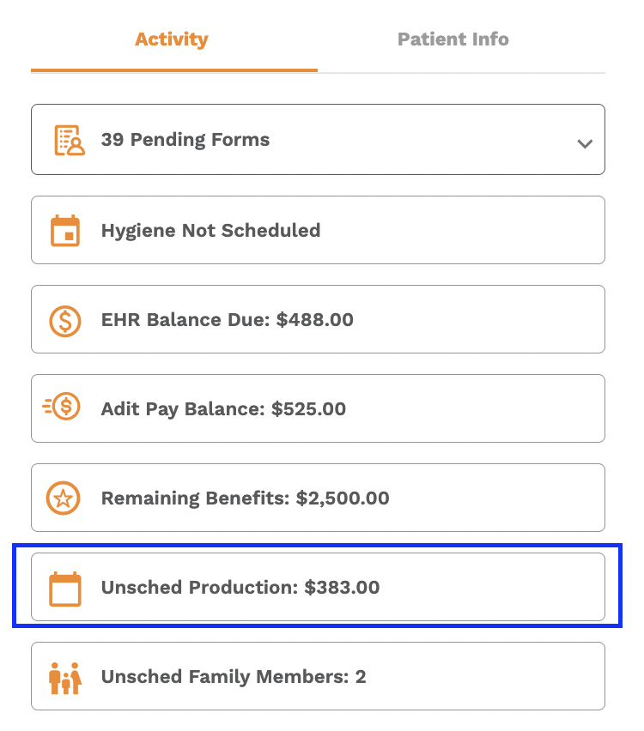Open the EHR Balance Due card
Image resolution: width=644 pixels, height=731 pixels.
click(x=318, y=319)
